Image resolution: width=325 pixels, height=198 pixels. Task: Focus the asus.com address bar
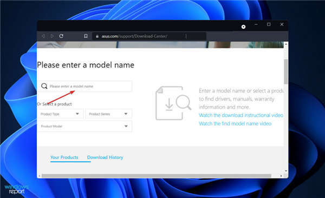(149, 36)
